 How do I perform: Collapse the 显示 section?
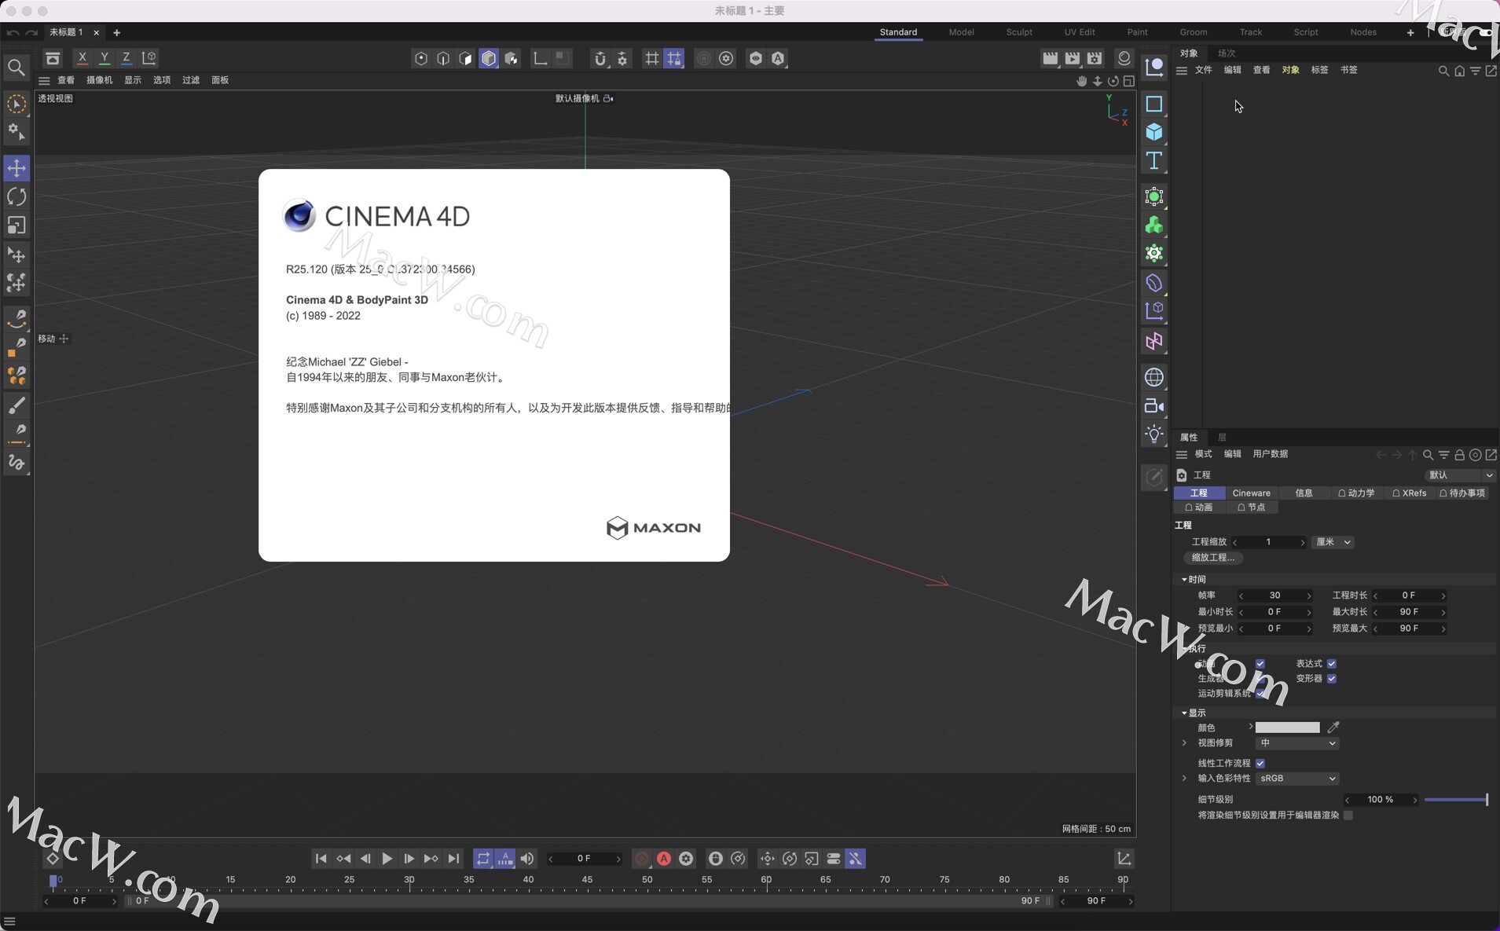(x=1184, y=713)
